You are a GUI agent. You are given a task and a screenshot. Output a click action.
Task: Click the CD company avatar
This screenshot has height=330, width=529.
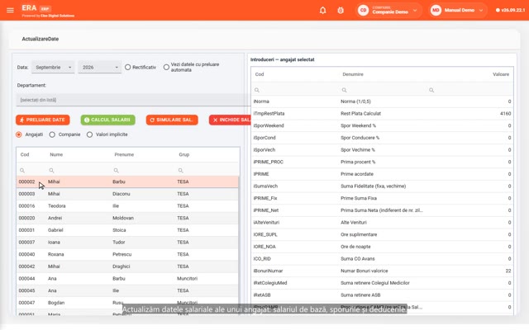coord(364,10)
